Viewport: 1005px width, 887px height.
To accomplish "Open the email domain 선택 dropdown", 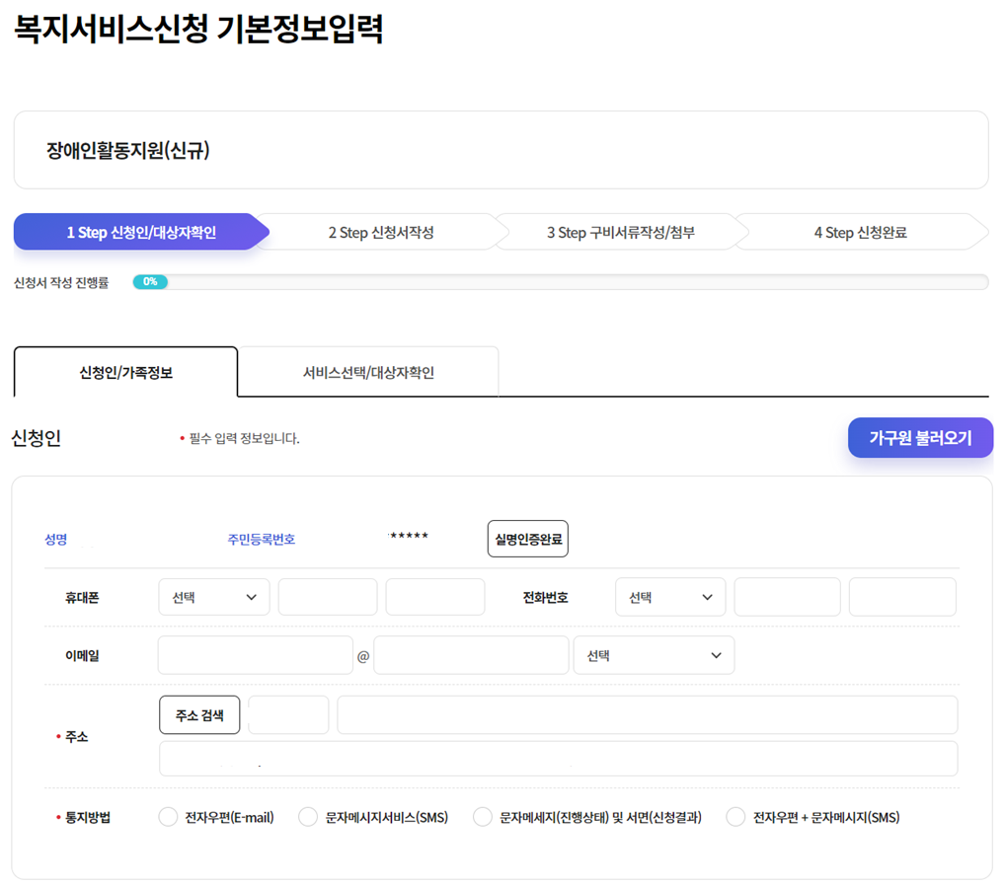I will [654, 654].
